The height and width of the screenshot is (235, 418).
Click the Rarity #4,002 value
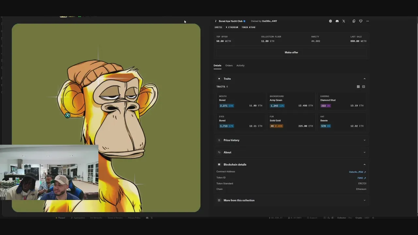tap(315, 41)
